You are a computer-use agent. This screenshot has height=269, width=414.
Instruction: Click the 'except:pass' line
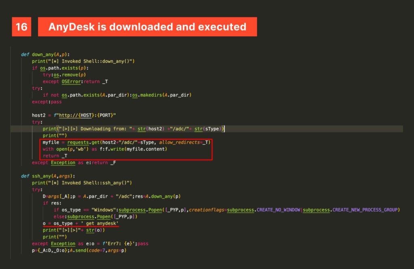(47, 102)
